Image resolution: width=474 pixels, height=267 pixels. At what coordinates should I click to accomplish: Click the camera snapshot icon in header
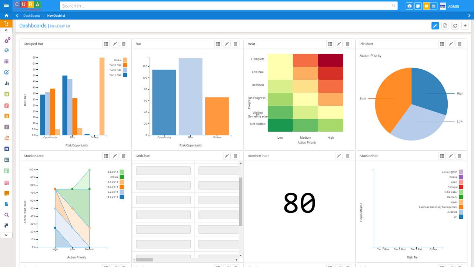coord(409,6)
